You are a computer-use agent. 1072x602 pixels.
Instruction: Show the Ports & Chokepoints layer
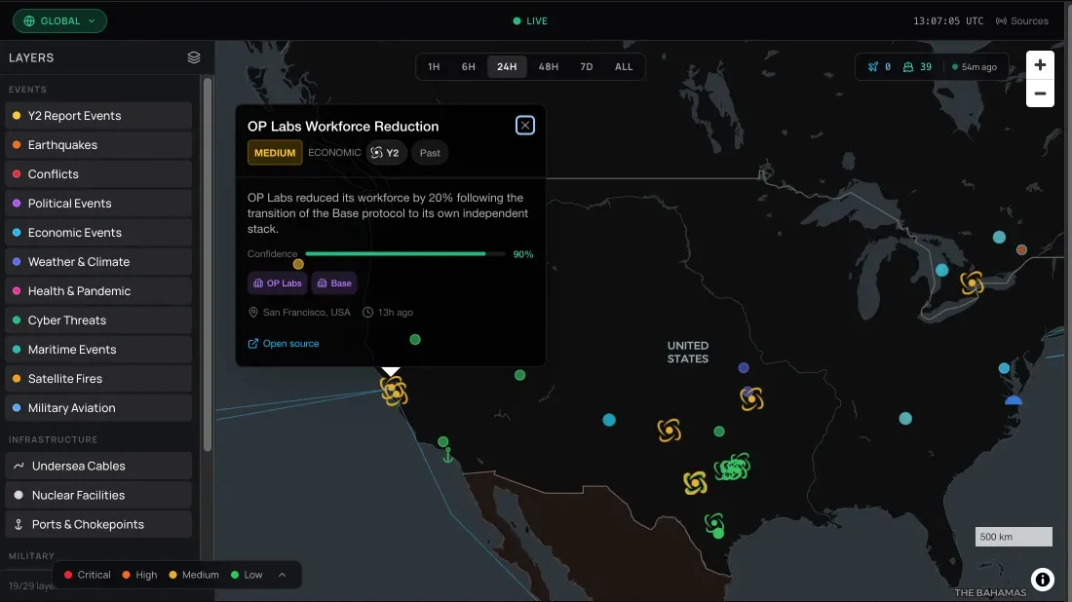[x=98, y=524]
